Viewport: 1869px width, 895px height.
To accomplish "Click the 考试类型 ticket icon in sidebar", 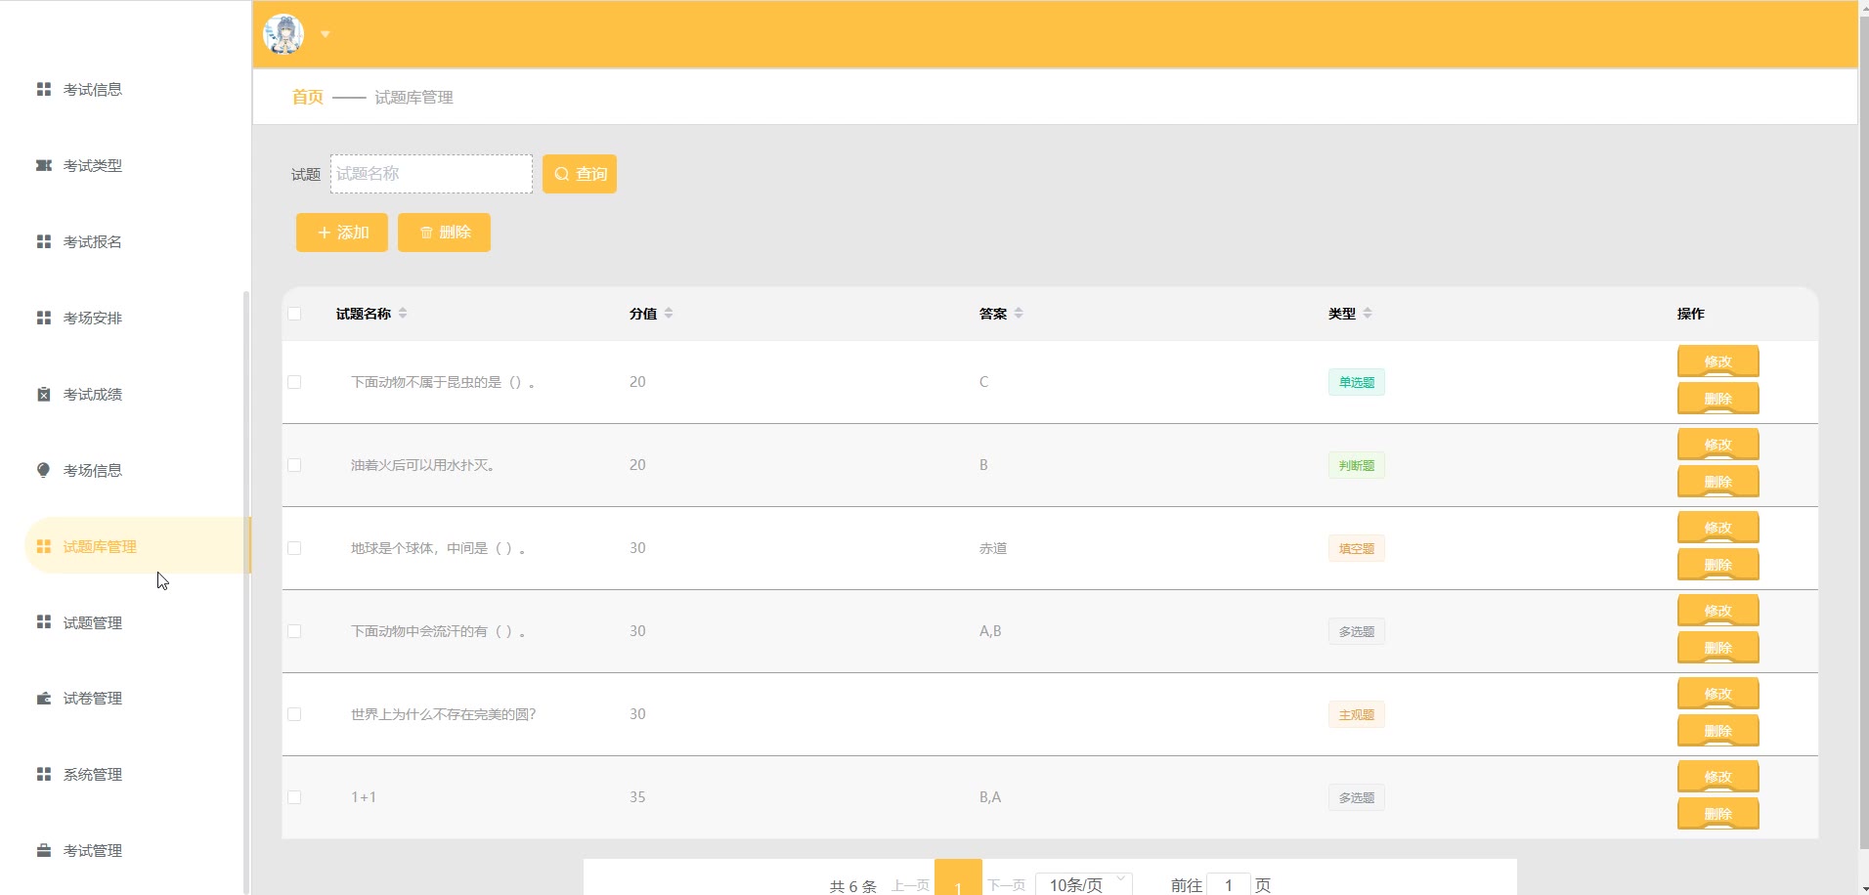I will (x=43, y=165).
